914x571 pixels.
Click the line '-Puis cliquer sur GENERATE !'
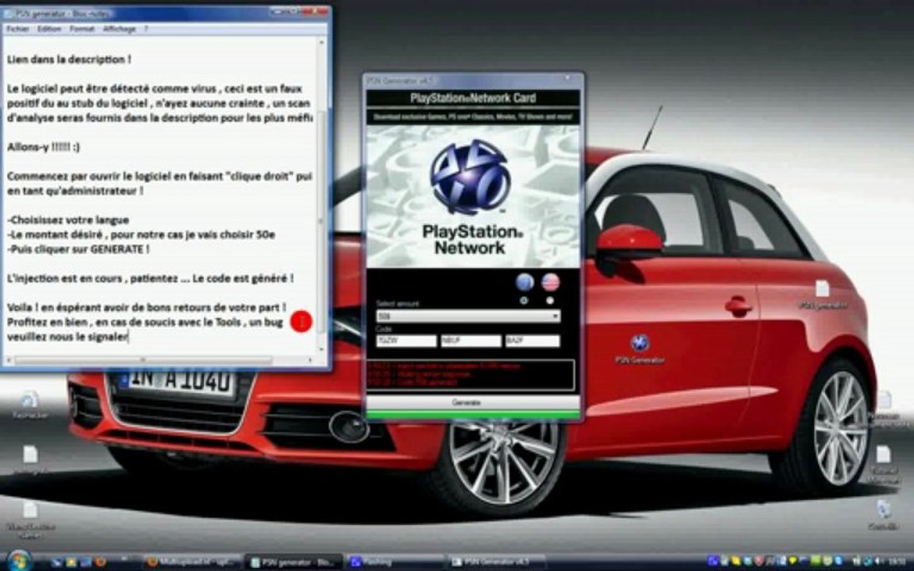78,249
